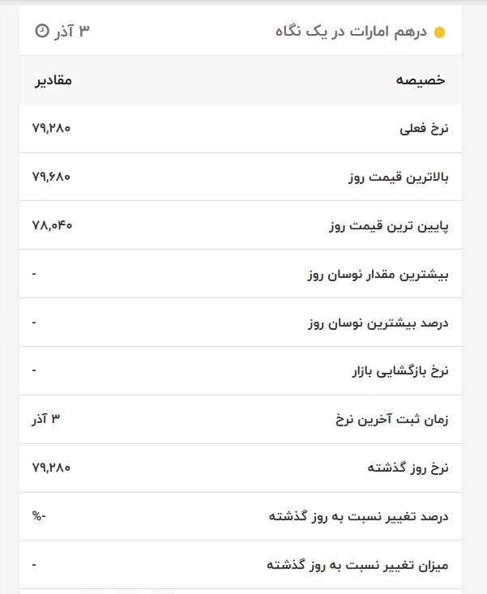487x594 pixels.
Task: Select the بیشترین مقدار نوسان روز row label
Action: pos(378,274)
